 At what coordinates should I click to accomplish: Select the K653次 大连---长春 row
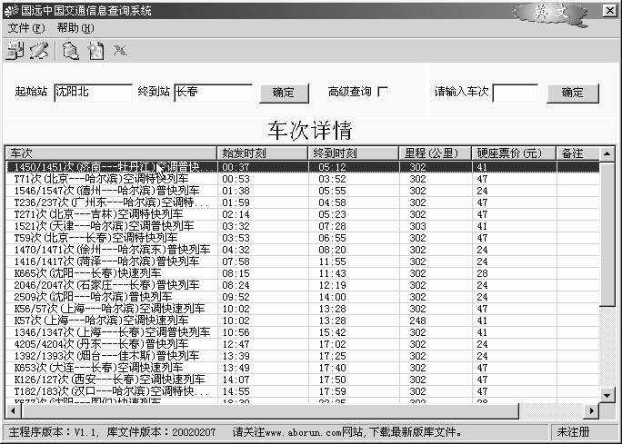click(302, 368)
